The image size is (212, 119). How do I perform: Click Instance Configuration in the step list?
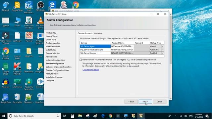(x=55, y=60)
